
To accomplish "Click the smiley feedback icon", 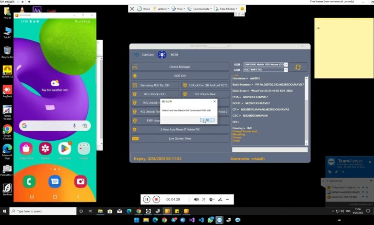I will [x=242, y=9].
